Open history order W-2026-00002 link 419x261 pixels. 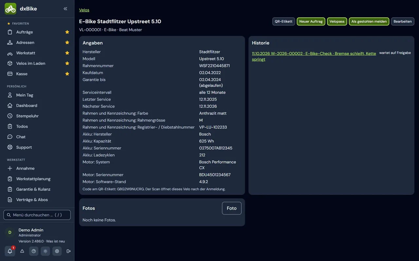(314, 56)
